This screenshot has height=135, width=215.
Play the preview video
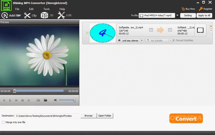click(10, 100)
